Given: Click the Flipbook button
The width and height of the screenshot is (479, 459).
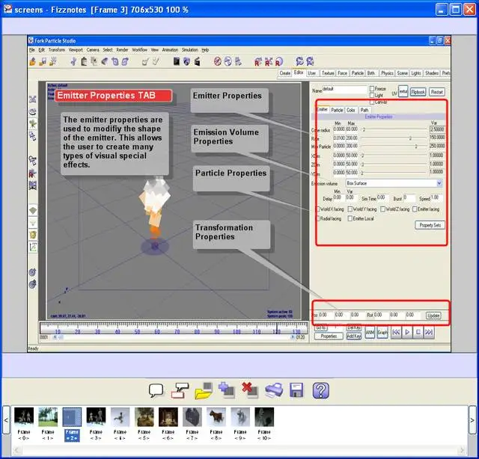Looking at the screenshot, I should (418, 92).
